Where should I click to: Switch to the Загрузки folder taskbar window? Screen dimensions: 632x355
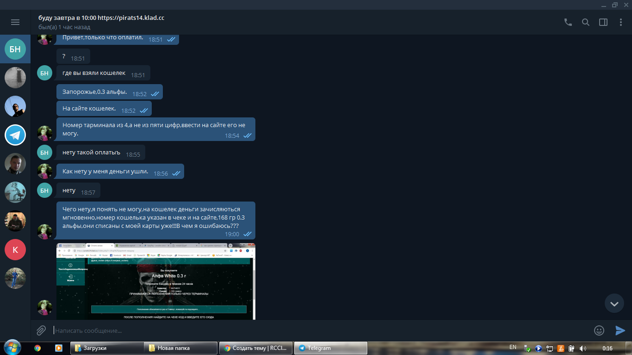tap(107, 348)
